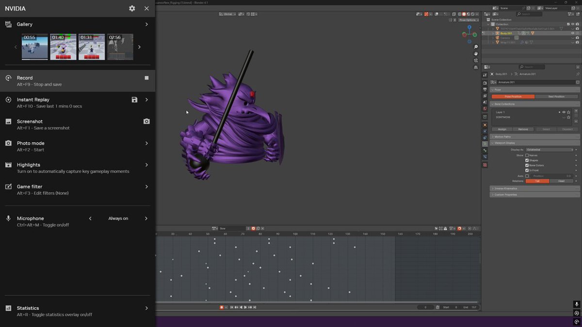Screen dimensions: 582x327
Task: Open gallery thumbnail labeled 01:40
Action: click(x=64, y=47)
